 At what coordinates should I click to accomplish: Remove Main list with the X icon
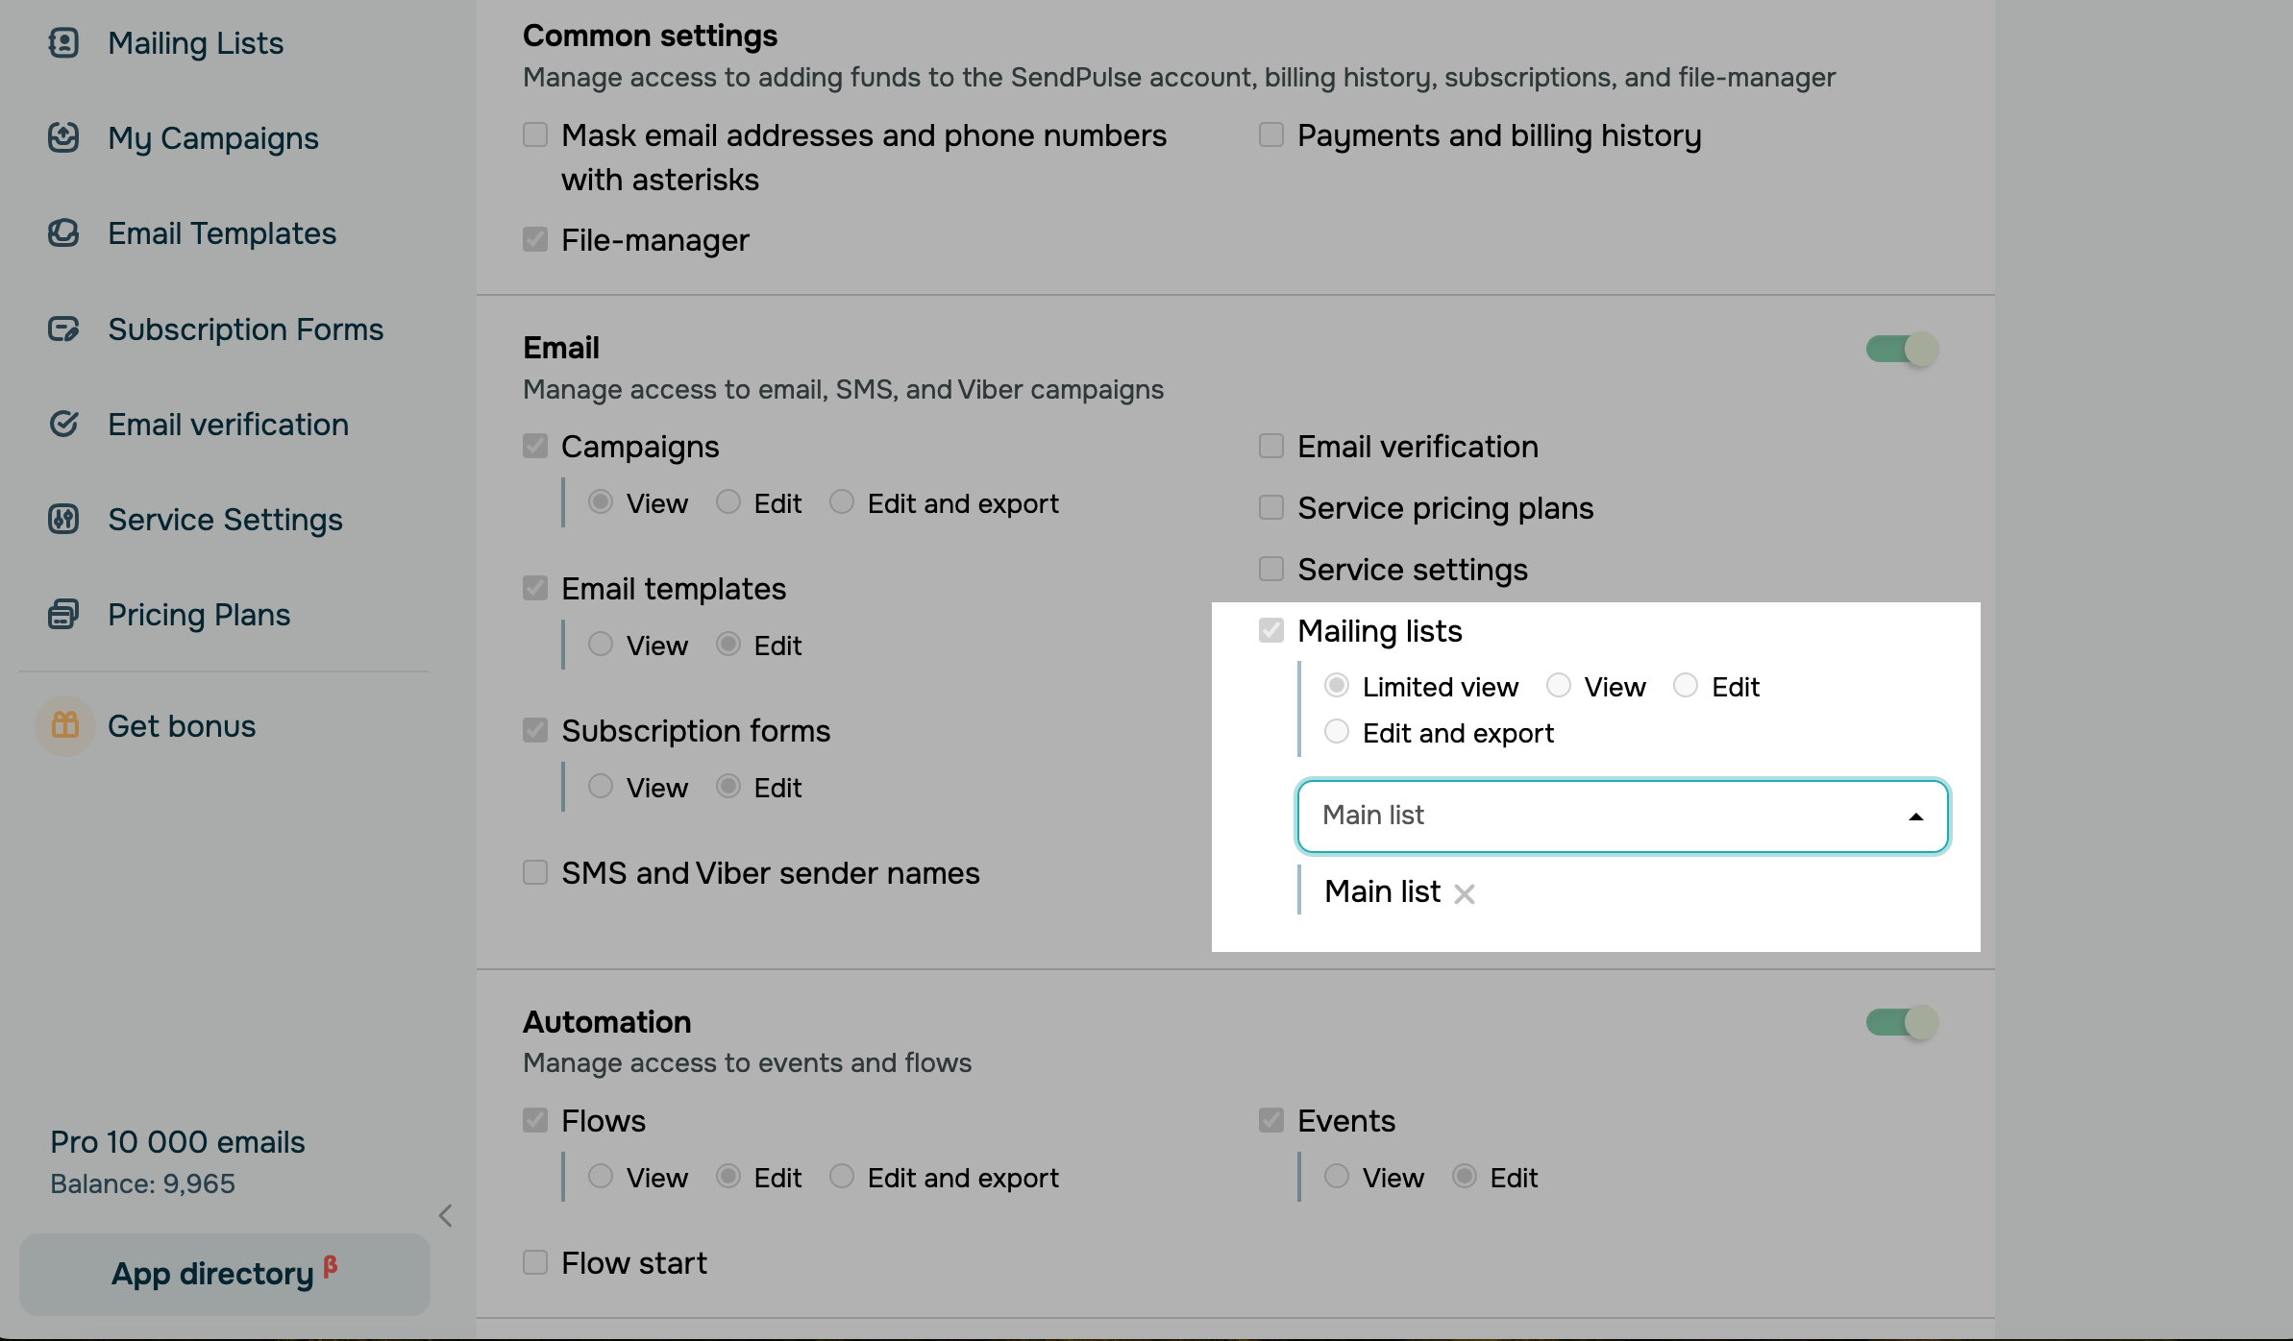click(x=1465, y=894)
